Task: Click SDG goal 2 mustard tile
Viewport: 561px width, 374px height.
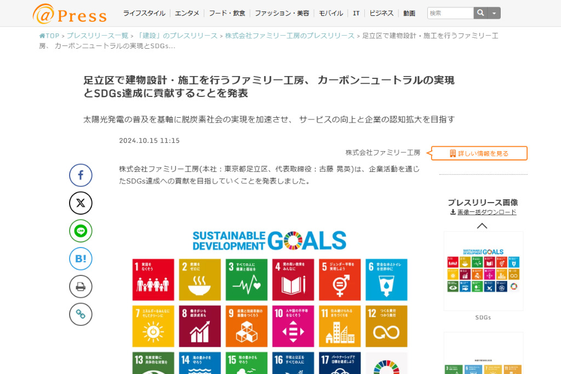Action: [x=199, y=280]
